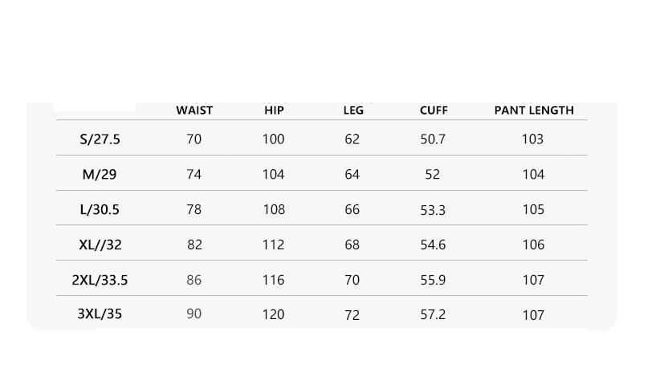
Task: Click pant length 106 in XL row
Action: pyautogui.click(x=533, y=245)
